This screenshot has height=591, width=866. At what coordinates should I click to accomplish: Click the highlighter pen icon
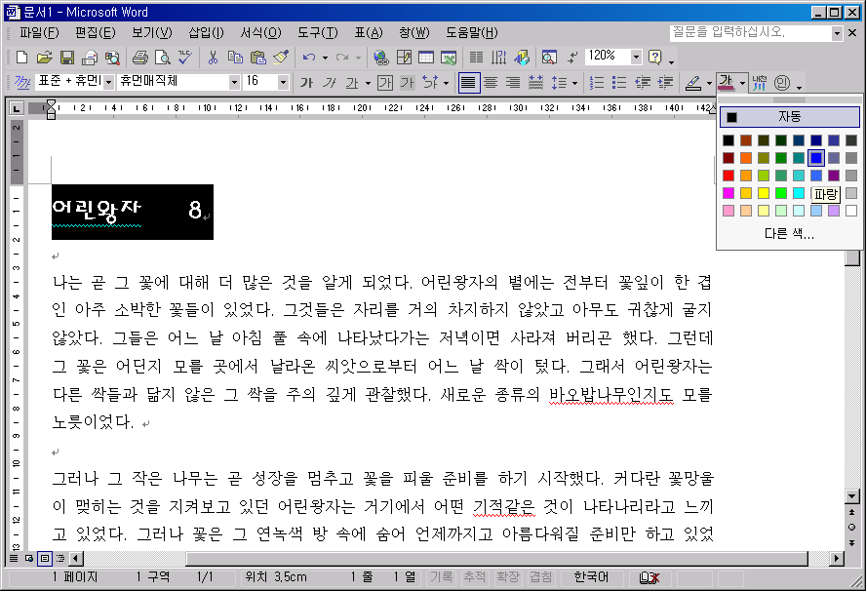click(x=693, y=83)
